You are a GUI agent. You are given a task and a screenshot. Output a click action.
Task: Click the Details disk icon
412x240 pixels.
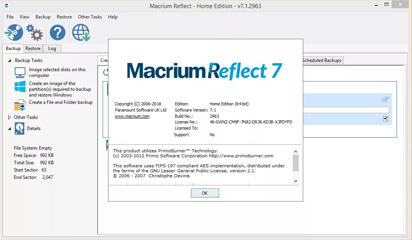click(x=19, y=128)
